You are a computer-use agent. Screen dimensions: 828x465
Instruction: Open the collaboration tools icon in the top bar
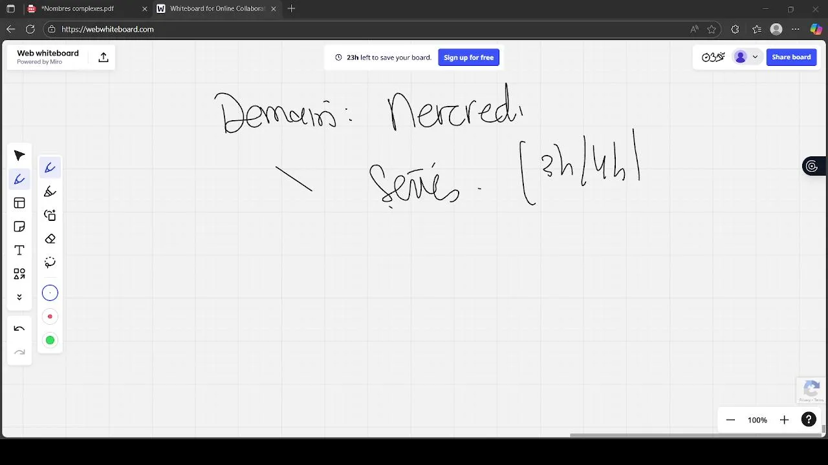(713, 57)
